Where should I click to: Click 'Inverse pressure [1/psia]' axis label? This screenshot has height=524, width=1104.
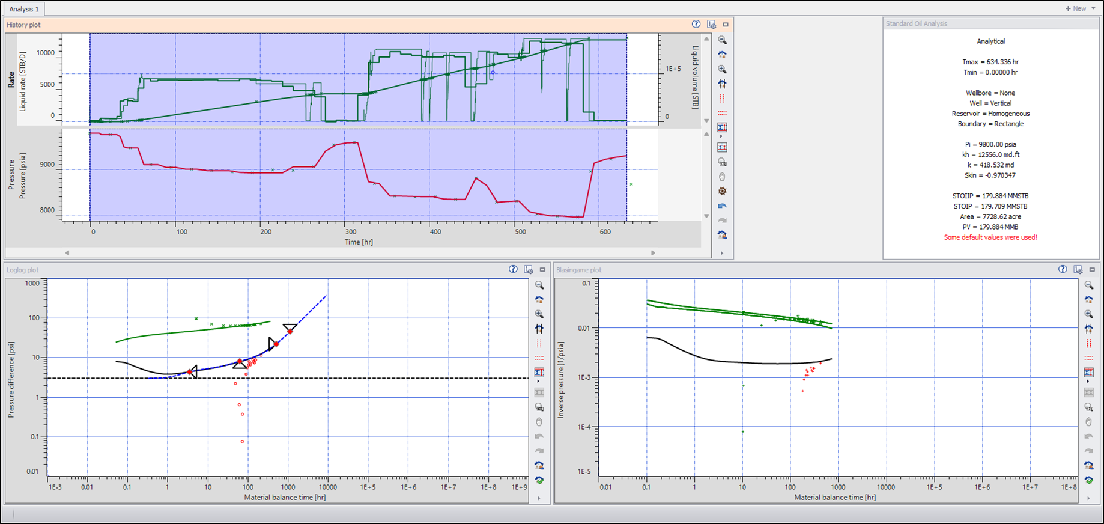(560, 380)
